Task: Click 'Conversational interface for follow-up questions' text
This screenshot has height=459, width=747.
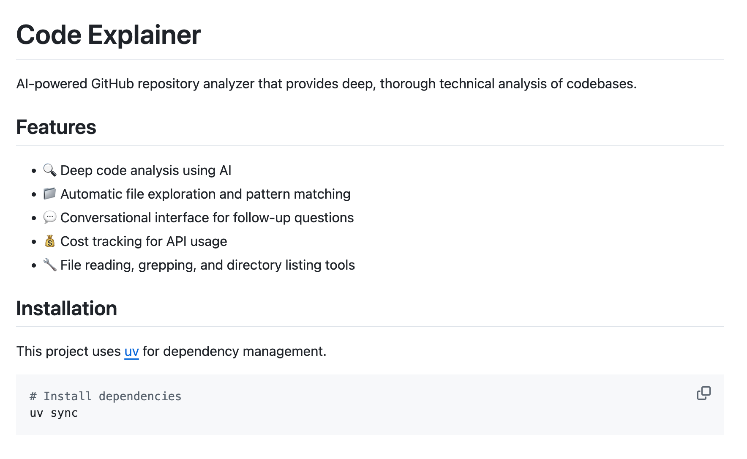Action: 207,218
